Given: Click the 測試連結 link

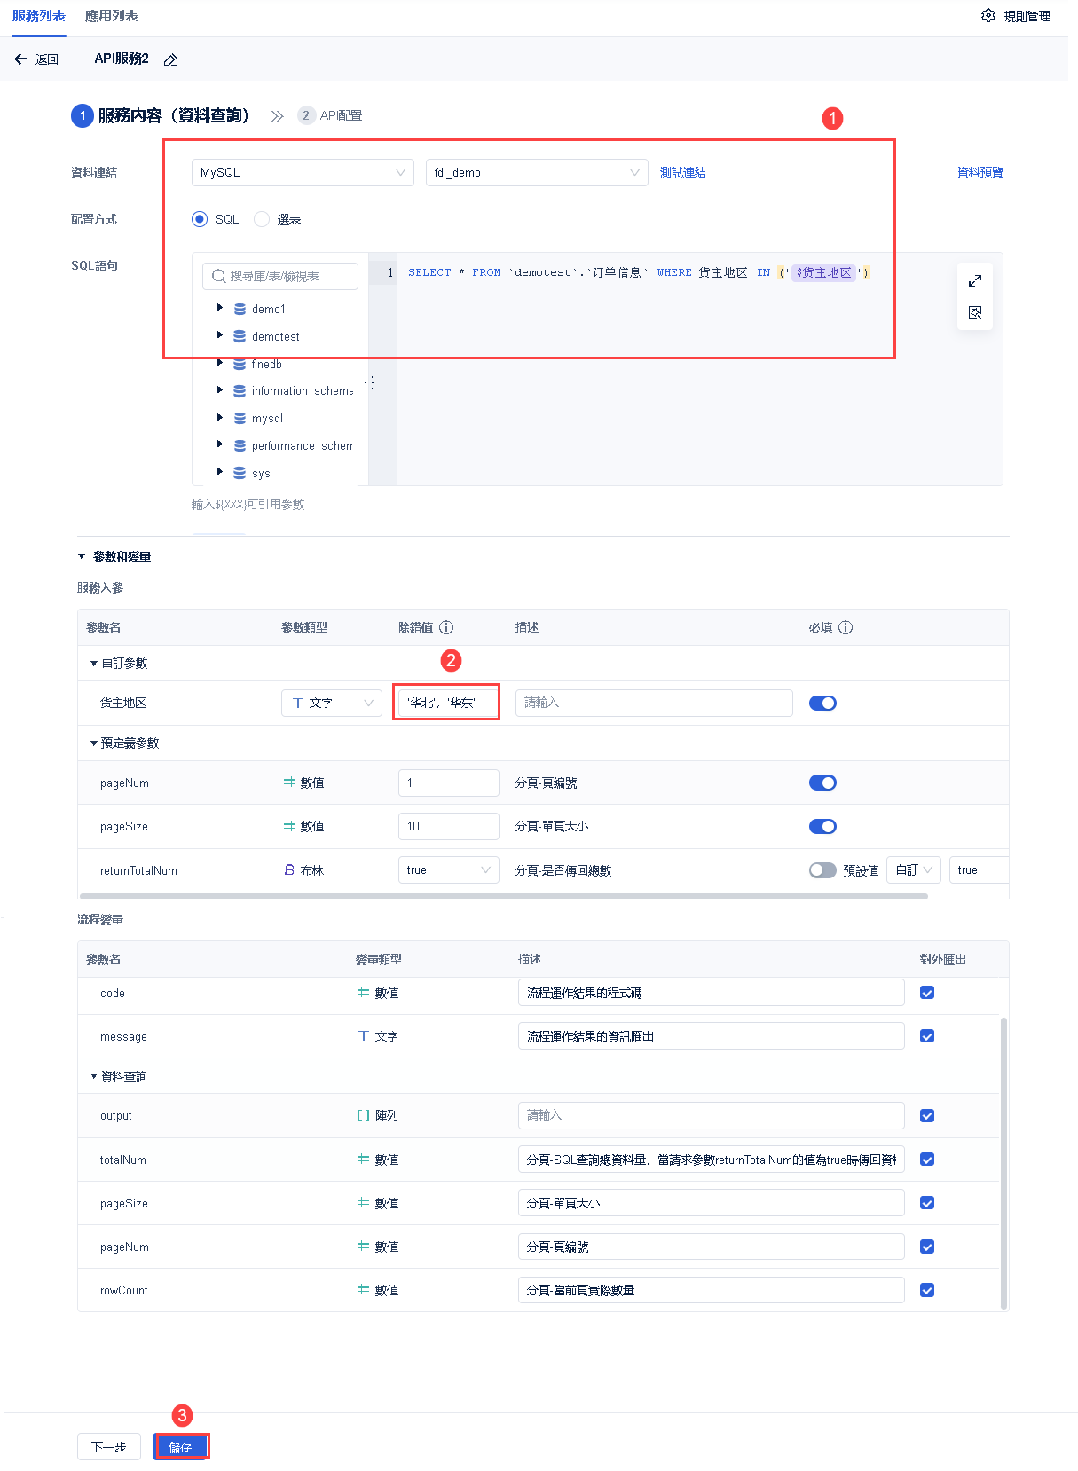Looking at the screenshot, I should pos(683,172).
